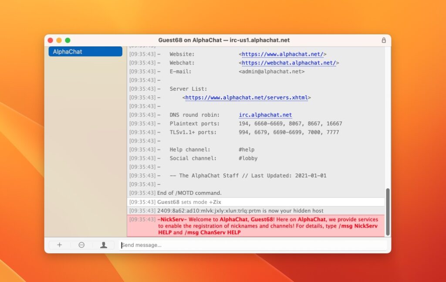This screenshot has width=446, height=282.
Task: Toggle the member list with the person icon
Action: 104,245
